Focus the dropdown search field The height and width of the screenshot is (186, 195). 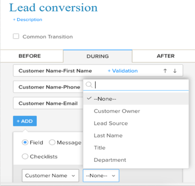[136, 85]
